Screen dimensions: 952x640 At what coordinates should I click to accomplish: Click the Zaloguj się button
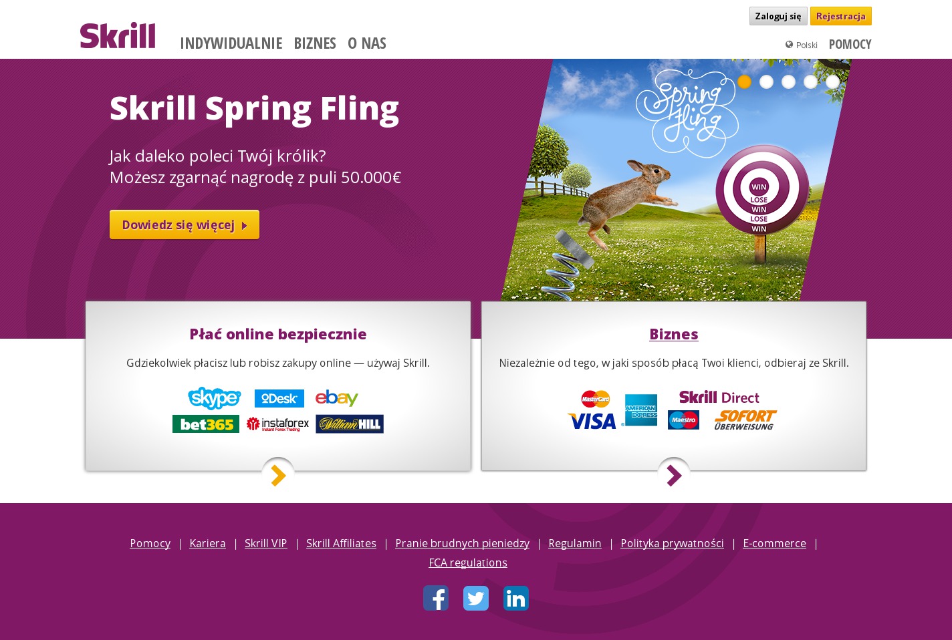778,16
